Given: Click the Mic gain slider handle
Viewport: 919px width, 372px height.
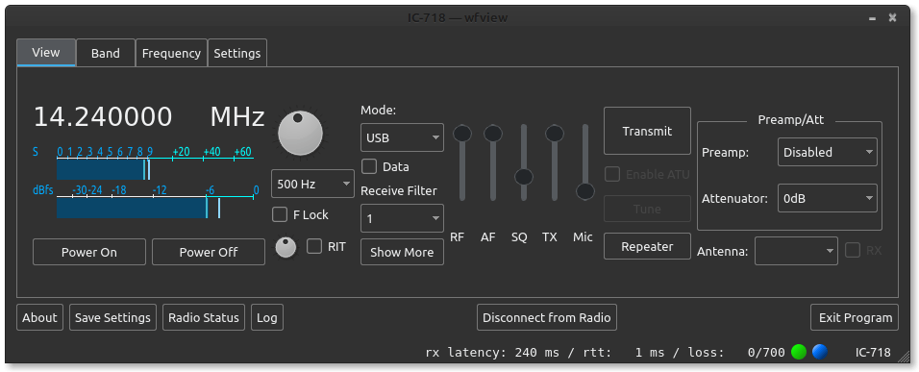Looking at the screenshot, I should point(584,191).
